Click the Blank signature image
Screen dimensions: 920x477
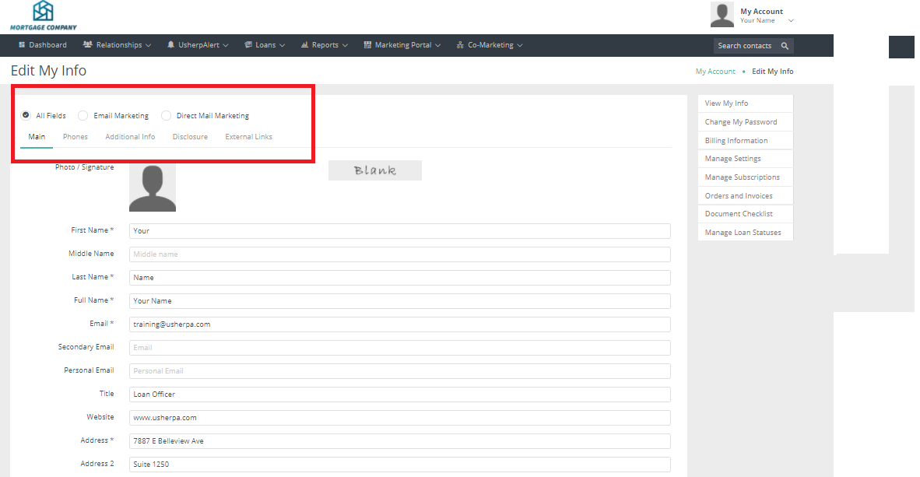coord(374,170)
